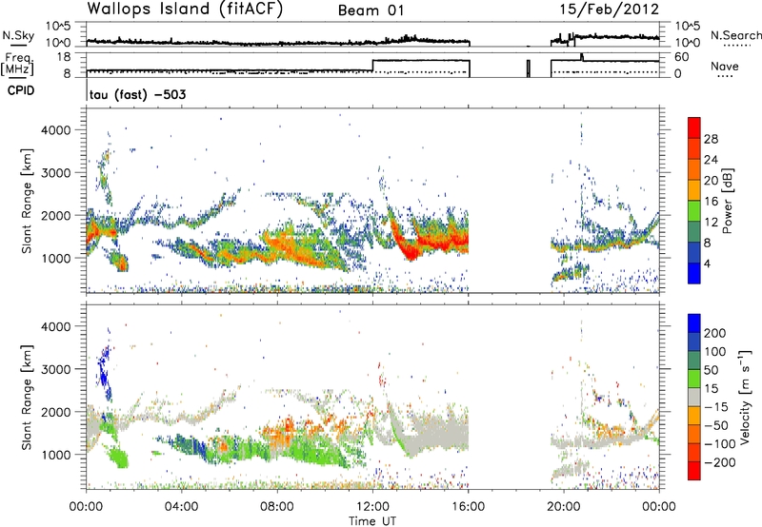Click the 'Power [dB]' colorbar title
Screen dimensions: 762x527
[x=727, y=201]
